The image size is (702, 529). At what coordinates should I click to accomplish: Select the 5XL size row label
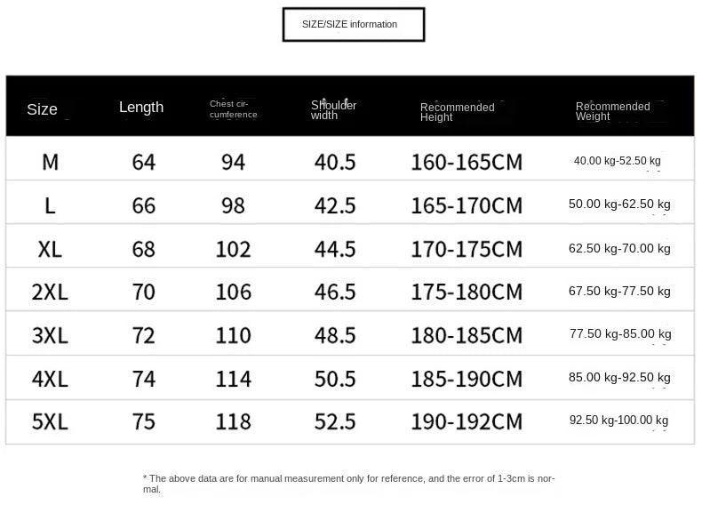tap(50, 421)
